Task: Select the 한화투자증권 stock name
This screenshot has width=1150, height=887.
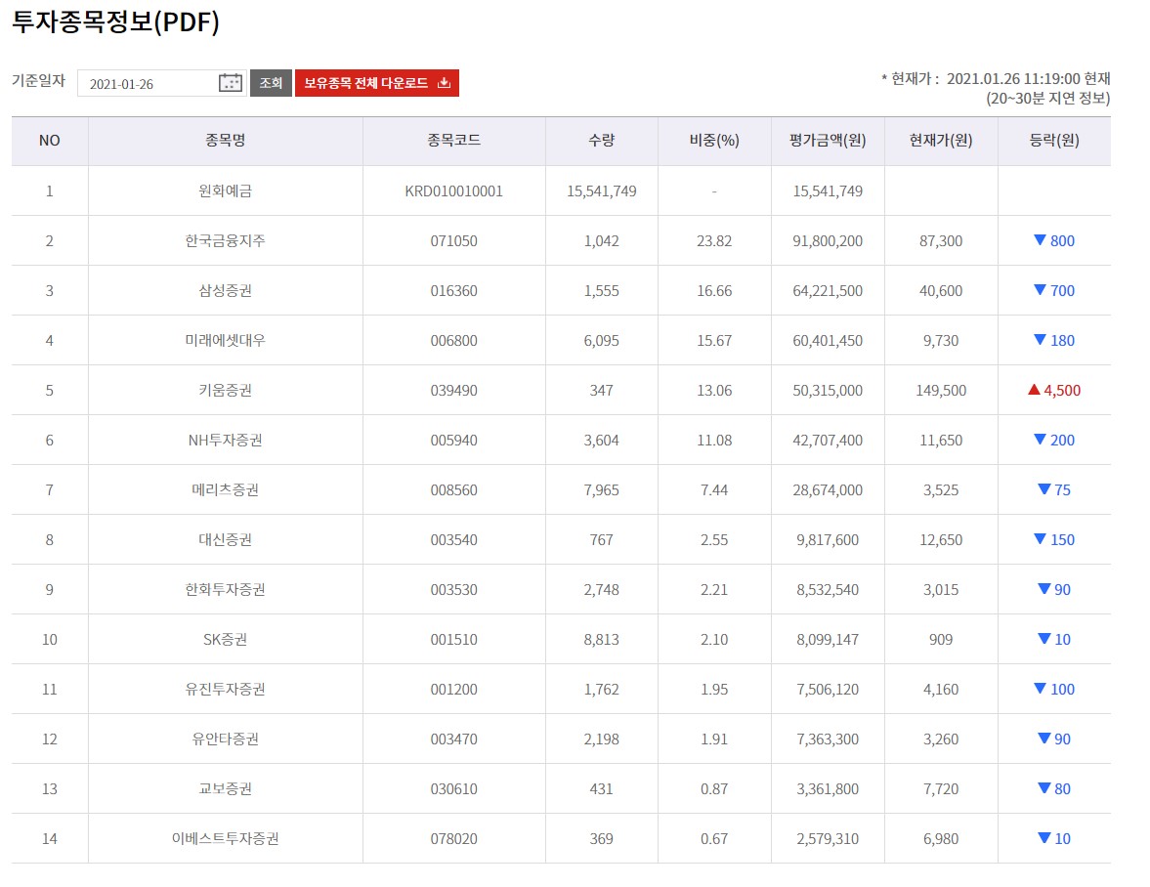Action: click(225, 589)
